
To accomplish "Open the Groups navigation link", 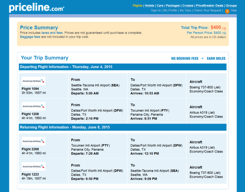I will click(231, 6).
